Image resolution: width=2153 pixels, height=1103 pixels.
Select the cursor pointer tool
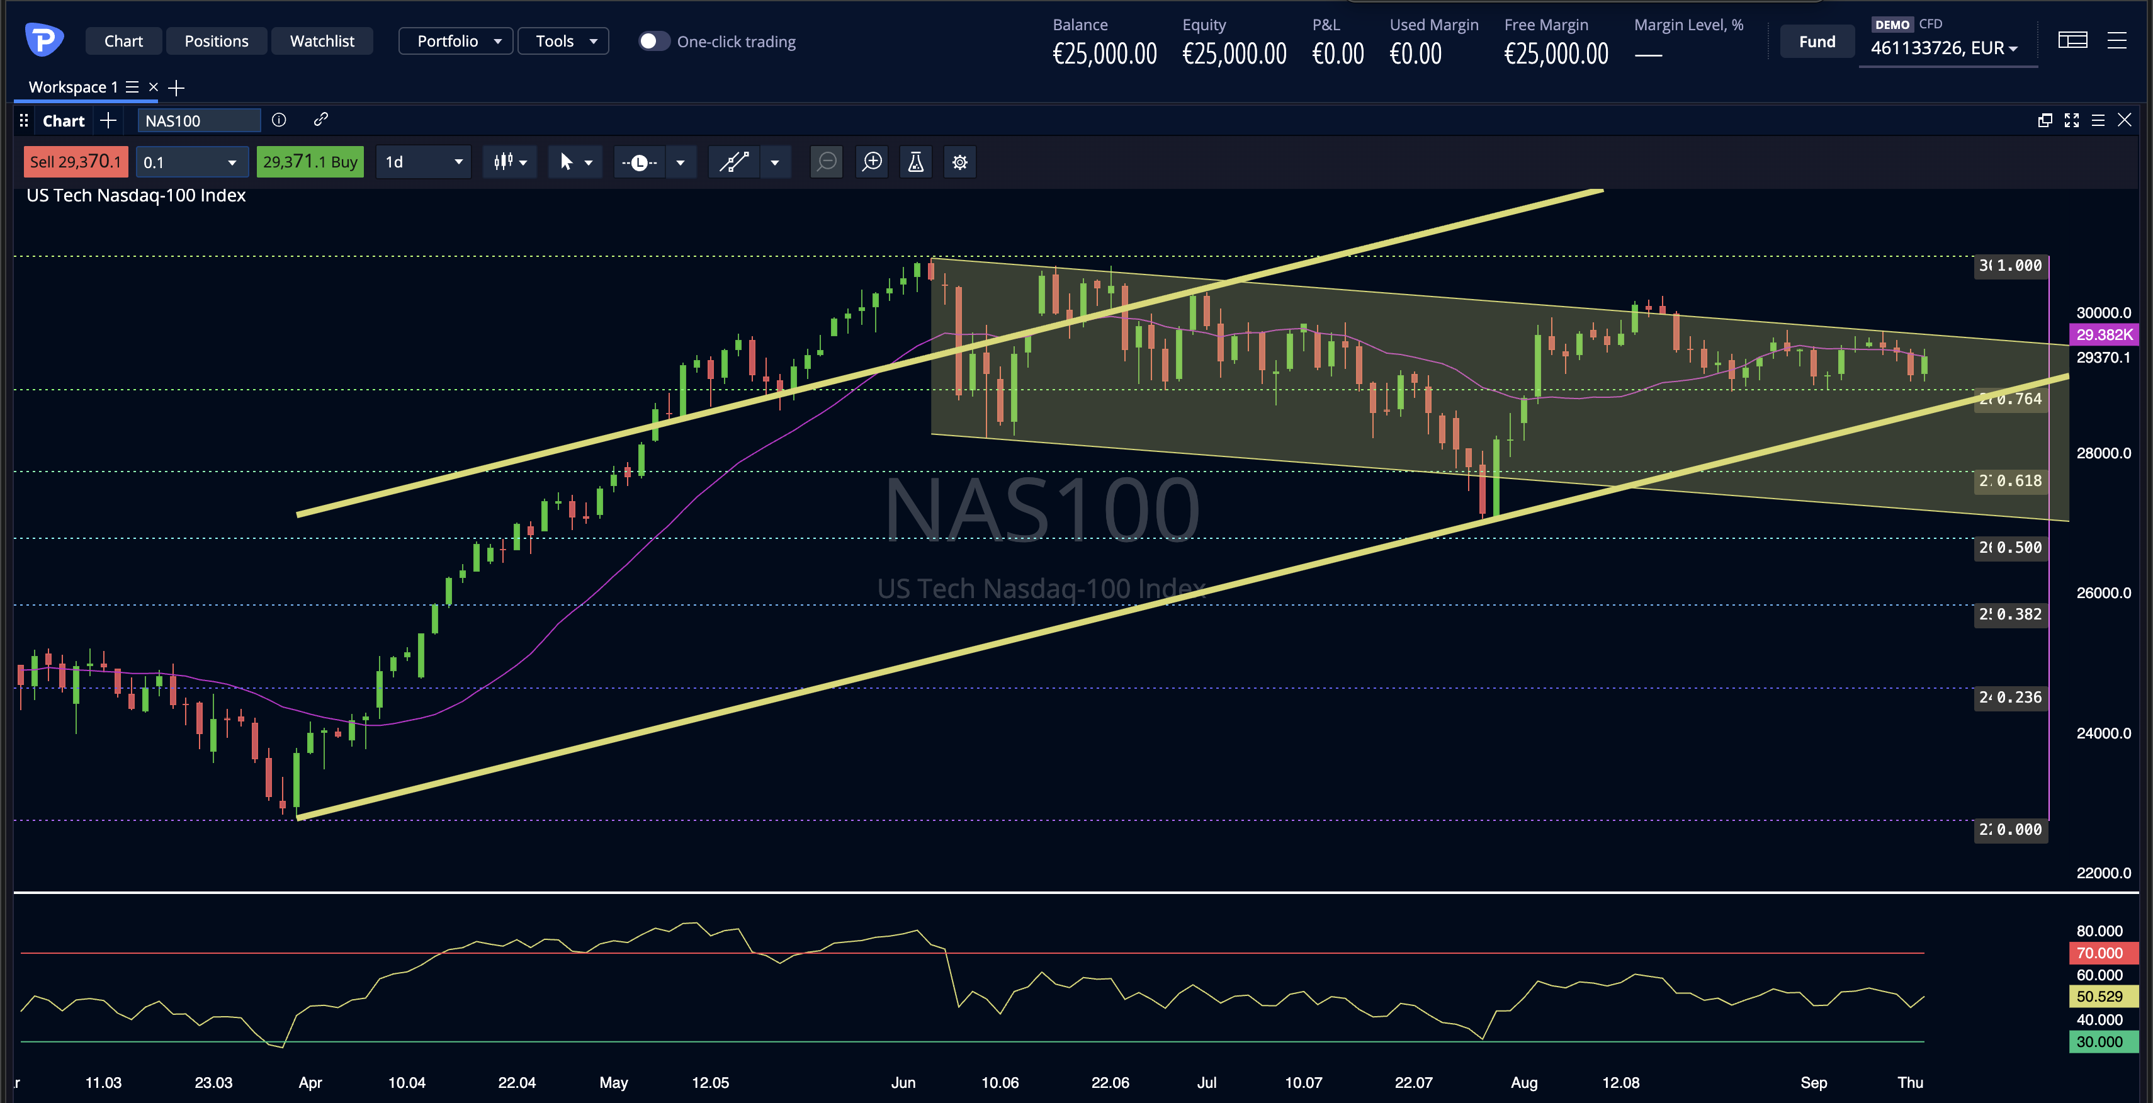click(x=566, y=161)
